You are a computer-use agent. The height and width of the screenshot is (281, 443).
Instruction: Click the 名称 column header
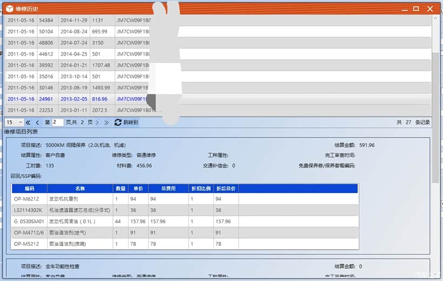pos(80,189)
